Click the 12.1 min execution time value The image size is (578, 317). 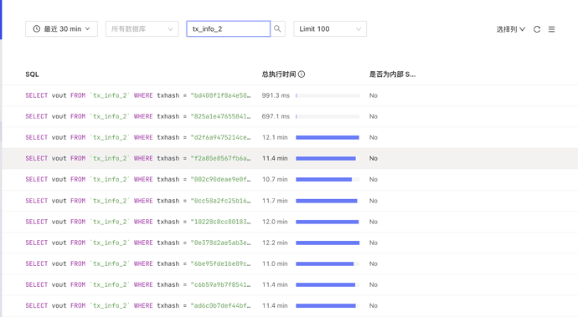[x=275, y=137]
